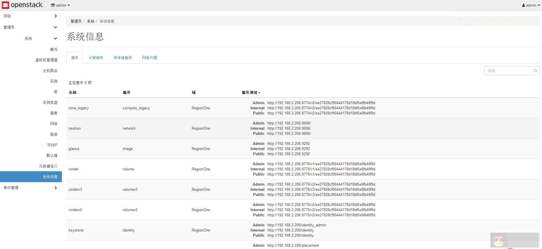
Task: Open the 默认值 sidebar item
Action: [x=52, y=155]
